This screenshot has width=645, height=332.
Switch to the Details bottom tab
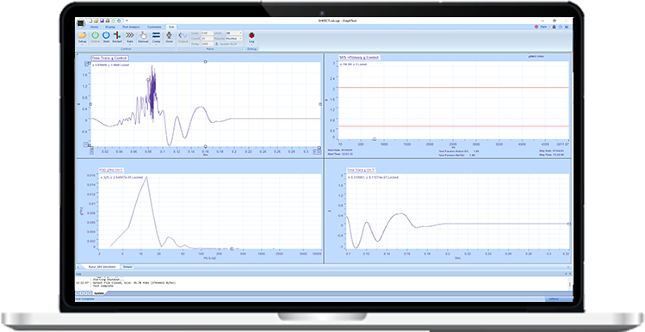pyautogui.click(x=127, y=267)
